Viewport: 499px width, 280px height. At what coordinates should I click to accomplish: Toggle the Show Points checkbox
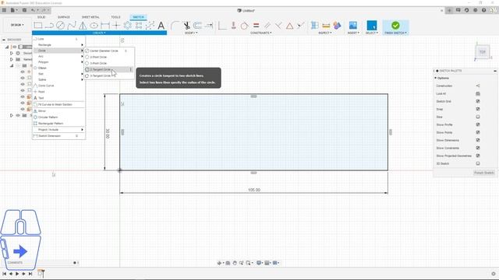(x=478, y=132)
